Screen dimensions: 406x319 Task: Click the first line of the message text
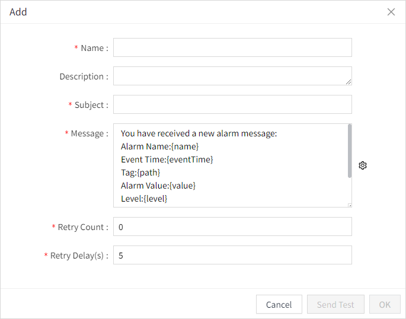click(199, 133)
